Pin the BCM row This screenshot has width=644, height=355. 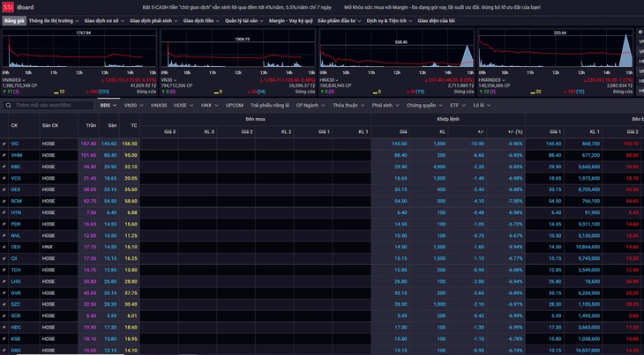tap(4, 201)
